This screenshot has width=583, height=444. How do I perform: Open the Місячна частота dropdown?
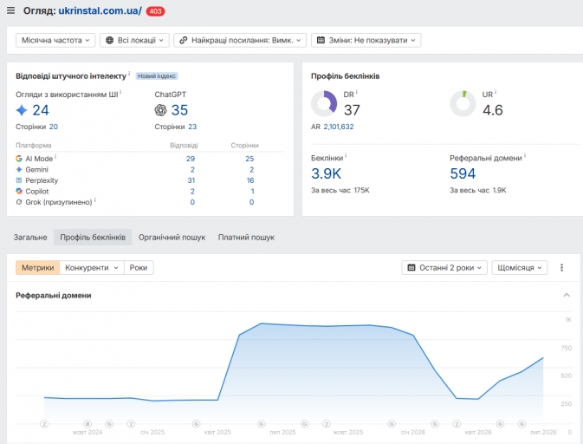[55, 40]
